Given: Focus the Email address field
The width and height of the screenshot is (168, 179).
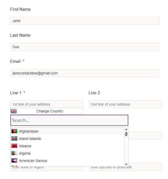Looking at the screenshot, I should (x=85, y=73).
